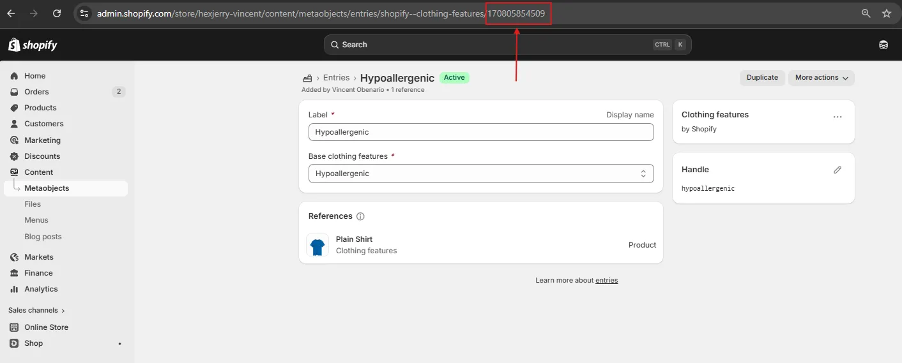This screenshot has height=363, width=902.
Task: Open the Base clothing features dropdown
Action: coord(481,174)
